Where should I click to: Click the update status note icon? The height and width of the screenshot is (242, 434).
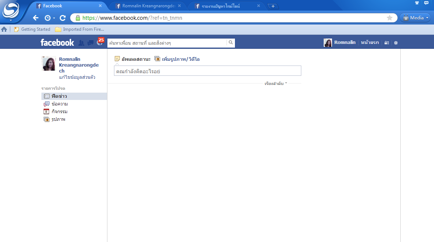[117, 59]
